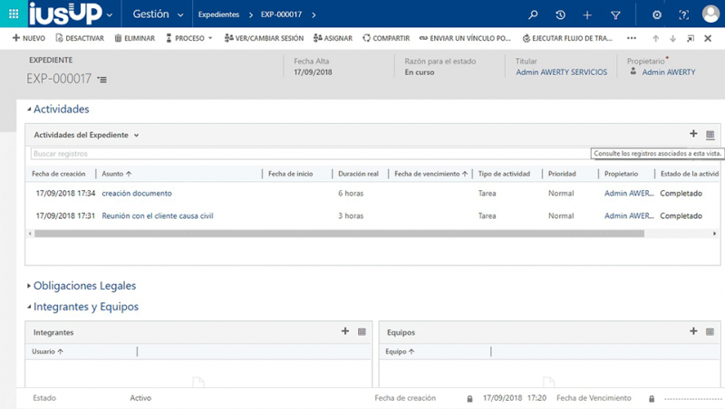Open Reunión con el cliente causa civil link
Image resolution: width=725 pixels, height=409 pixels.
(x=158, y=216)
